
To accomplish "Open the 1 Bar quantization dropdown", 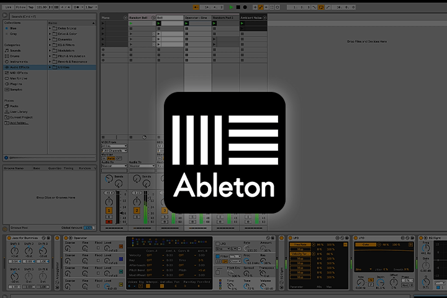I will [x=91, y=7].
